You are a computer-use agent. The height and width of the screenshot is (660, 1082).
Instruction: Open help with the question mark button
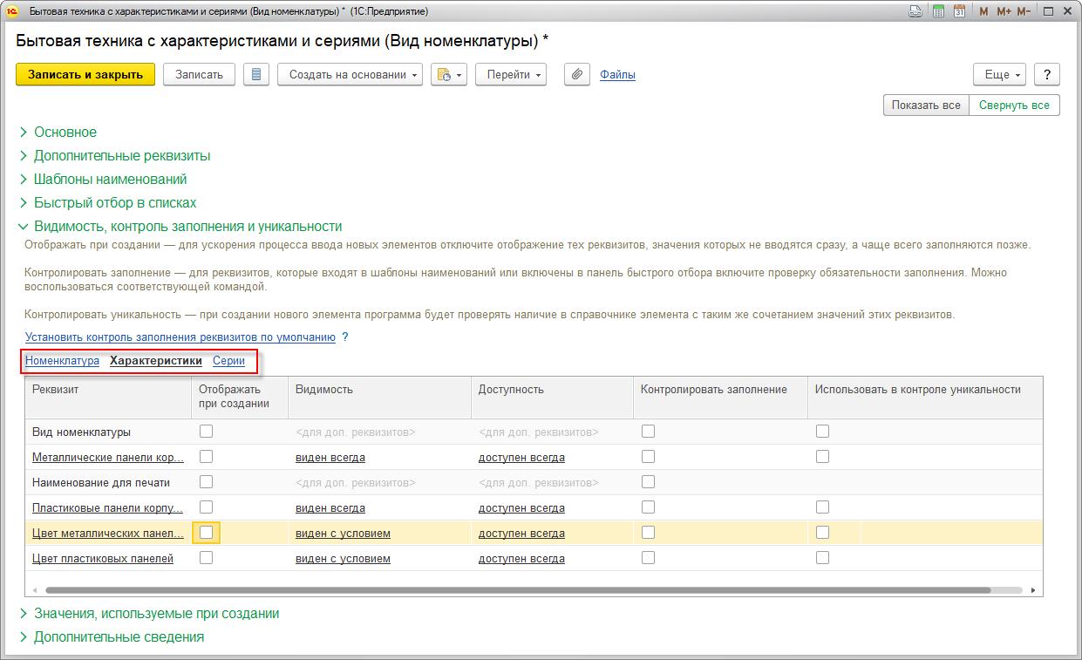(x=1046, y=75)
